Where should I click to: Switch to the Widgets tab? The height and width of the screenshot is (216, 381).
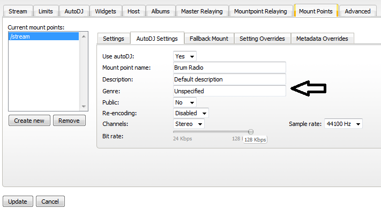pos(105,11)
